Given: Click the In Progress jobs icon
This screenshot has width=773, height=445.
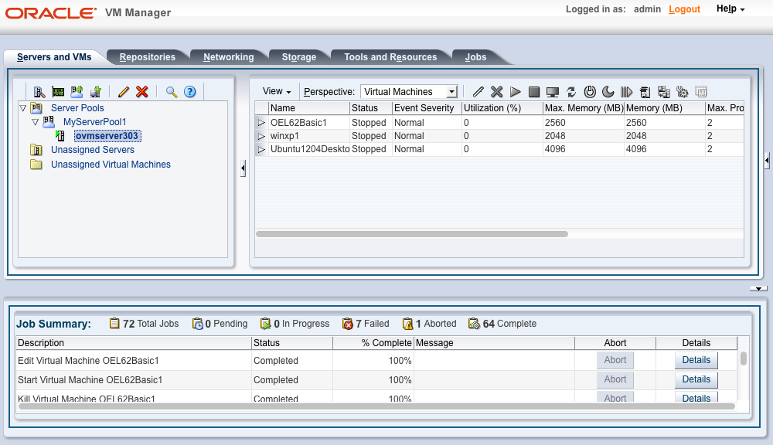Looking at the screenshot, I should click(x=266, y=324).
